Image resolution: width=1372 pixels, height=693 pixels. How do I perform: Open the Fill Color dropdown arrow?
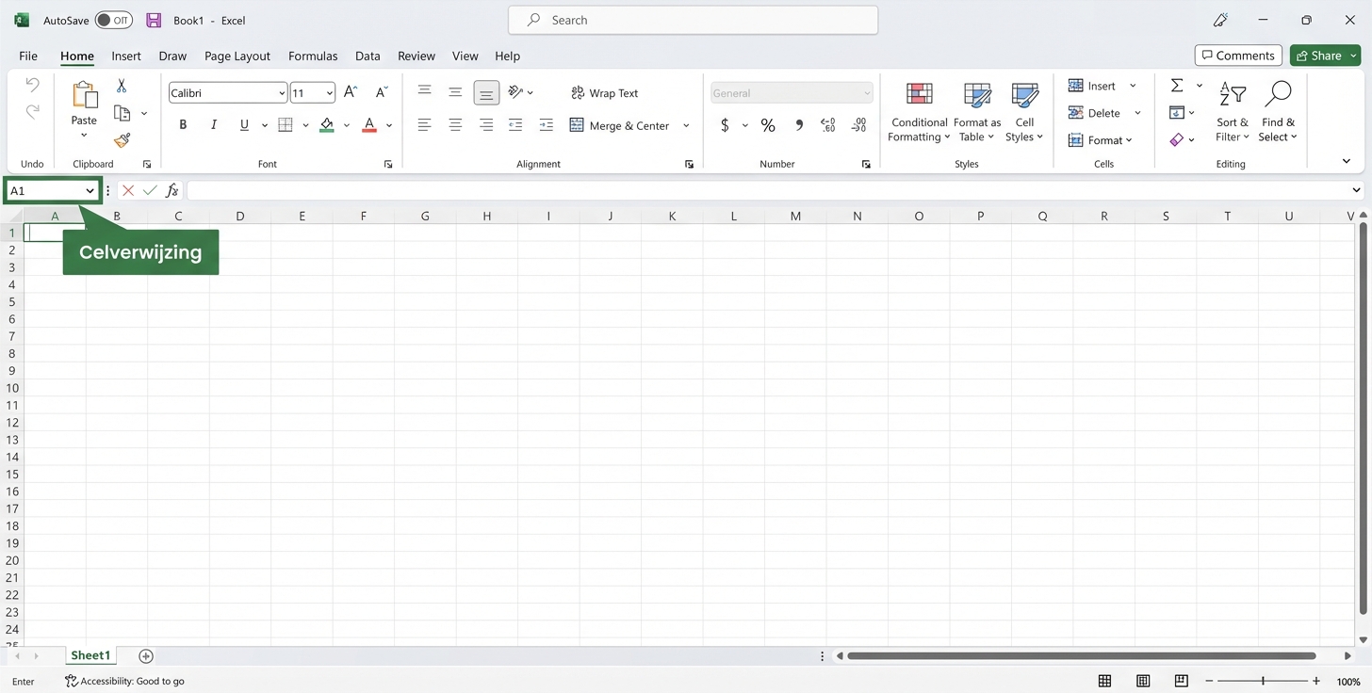click(346, 125)
